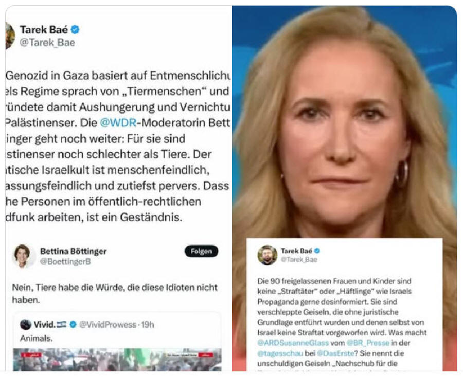Open the @VividProwess handle
The height and width of the screenshot is (377, 463).
point(108,325)
